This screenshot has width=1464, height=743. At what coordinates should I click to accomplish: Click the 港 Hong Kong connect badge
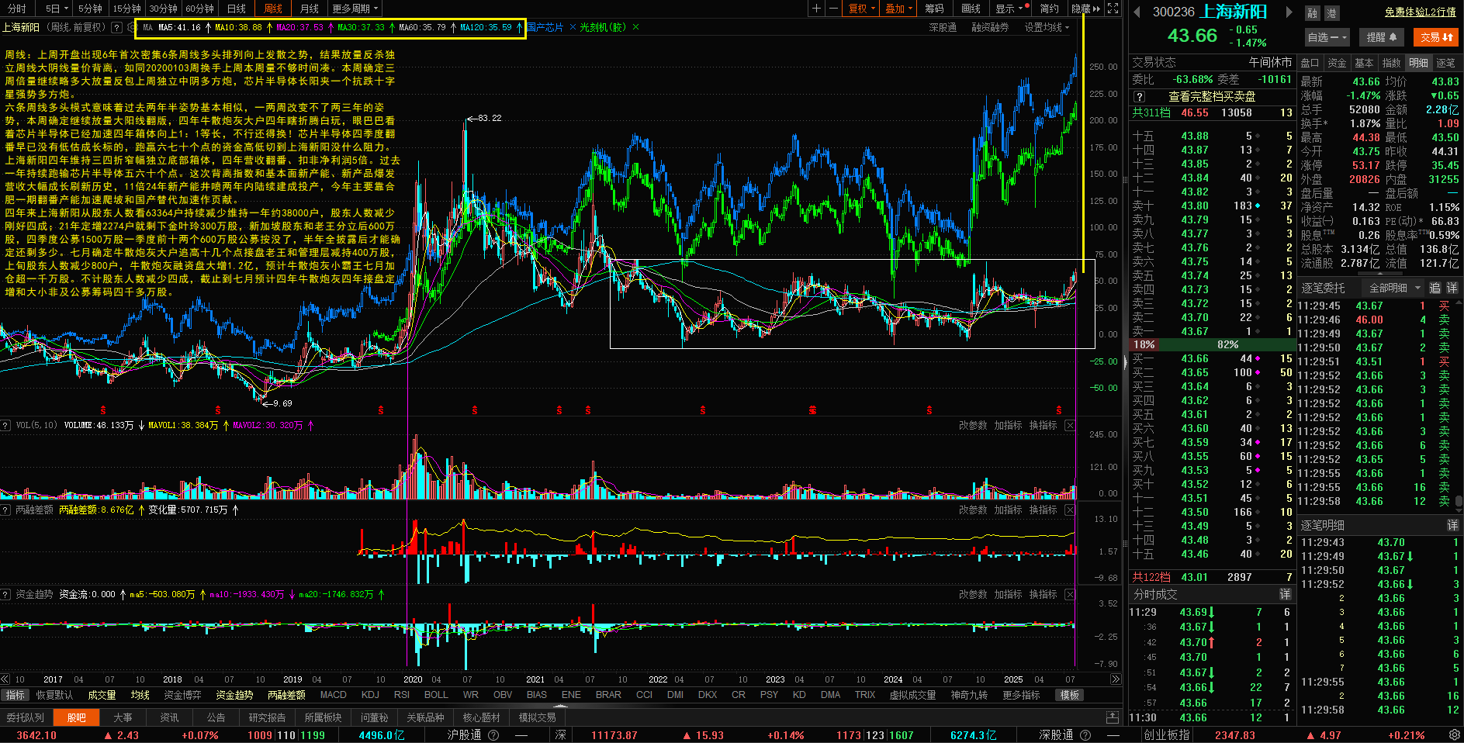[x=1331, y=13]
